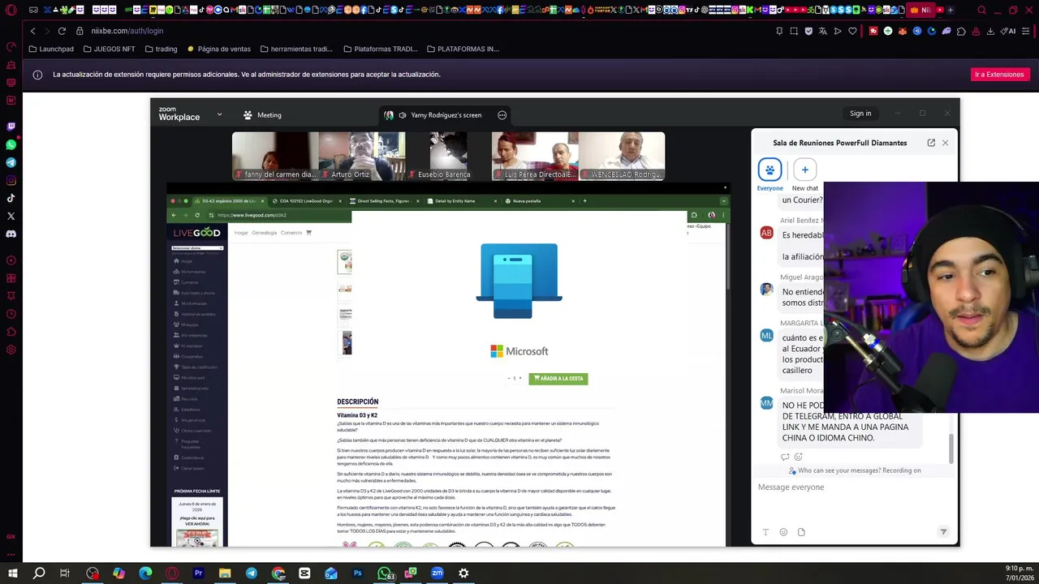
Task: Close the Sala de Reuniones chat panel
Action: click(945, 143)
